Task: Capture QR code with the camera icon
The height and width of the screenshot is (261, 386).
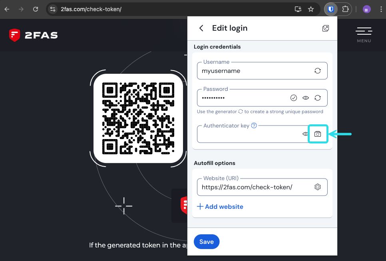Action: coord(318,134)
